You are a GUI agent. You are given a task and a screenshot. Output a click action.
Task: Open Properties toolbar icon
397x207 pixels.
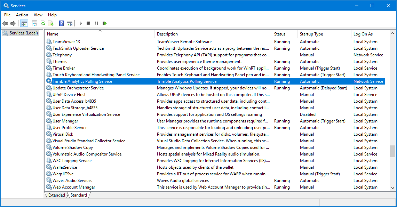pos(35,24)
